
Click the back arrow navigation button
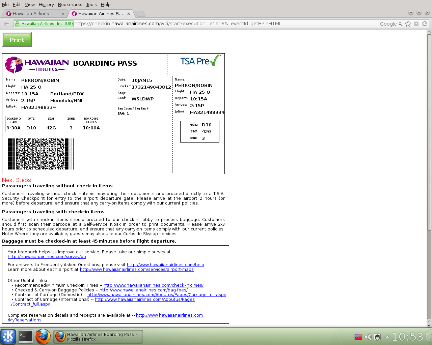point(6,24)
